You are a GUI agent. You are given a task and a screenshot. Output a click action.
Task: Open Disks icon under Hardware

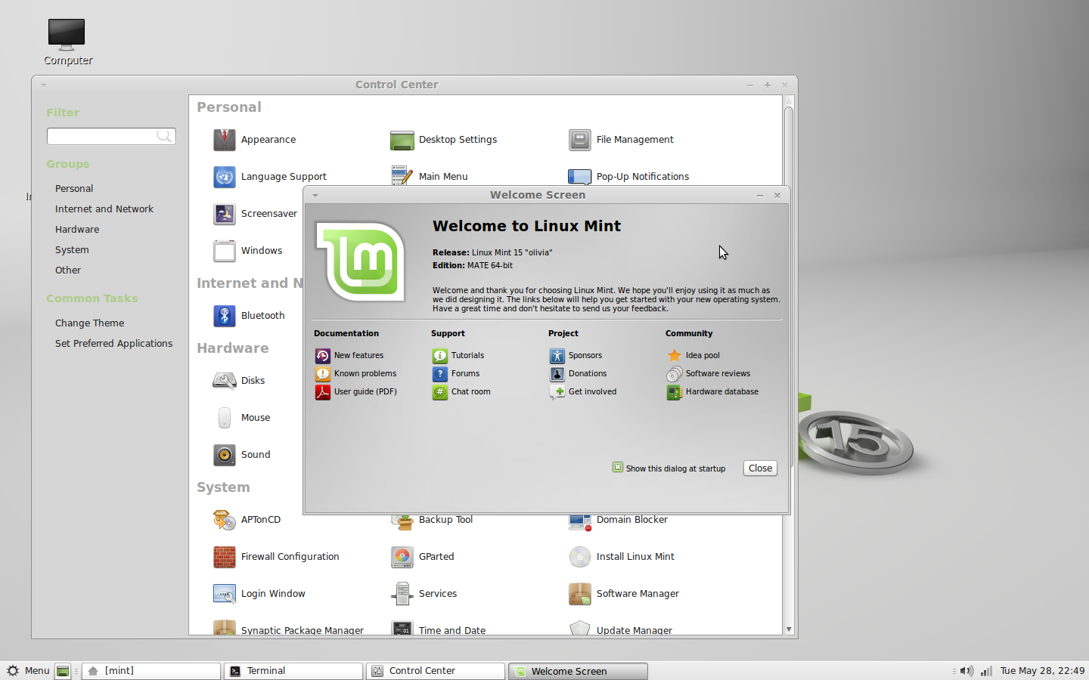pyautogui.click(x=225, y=381)
